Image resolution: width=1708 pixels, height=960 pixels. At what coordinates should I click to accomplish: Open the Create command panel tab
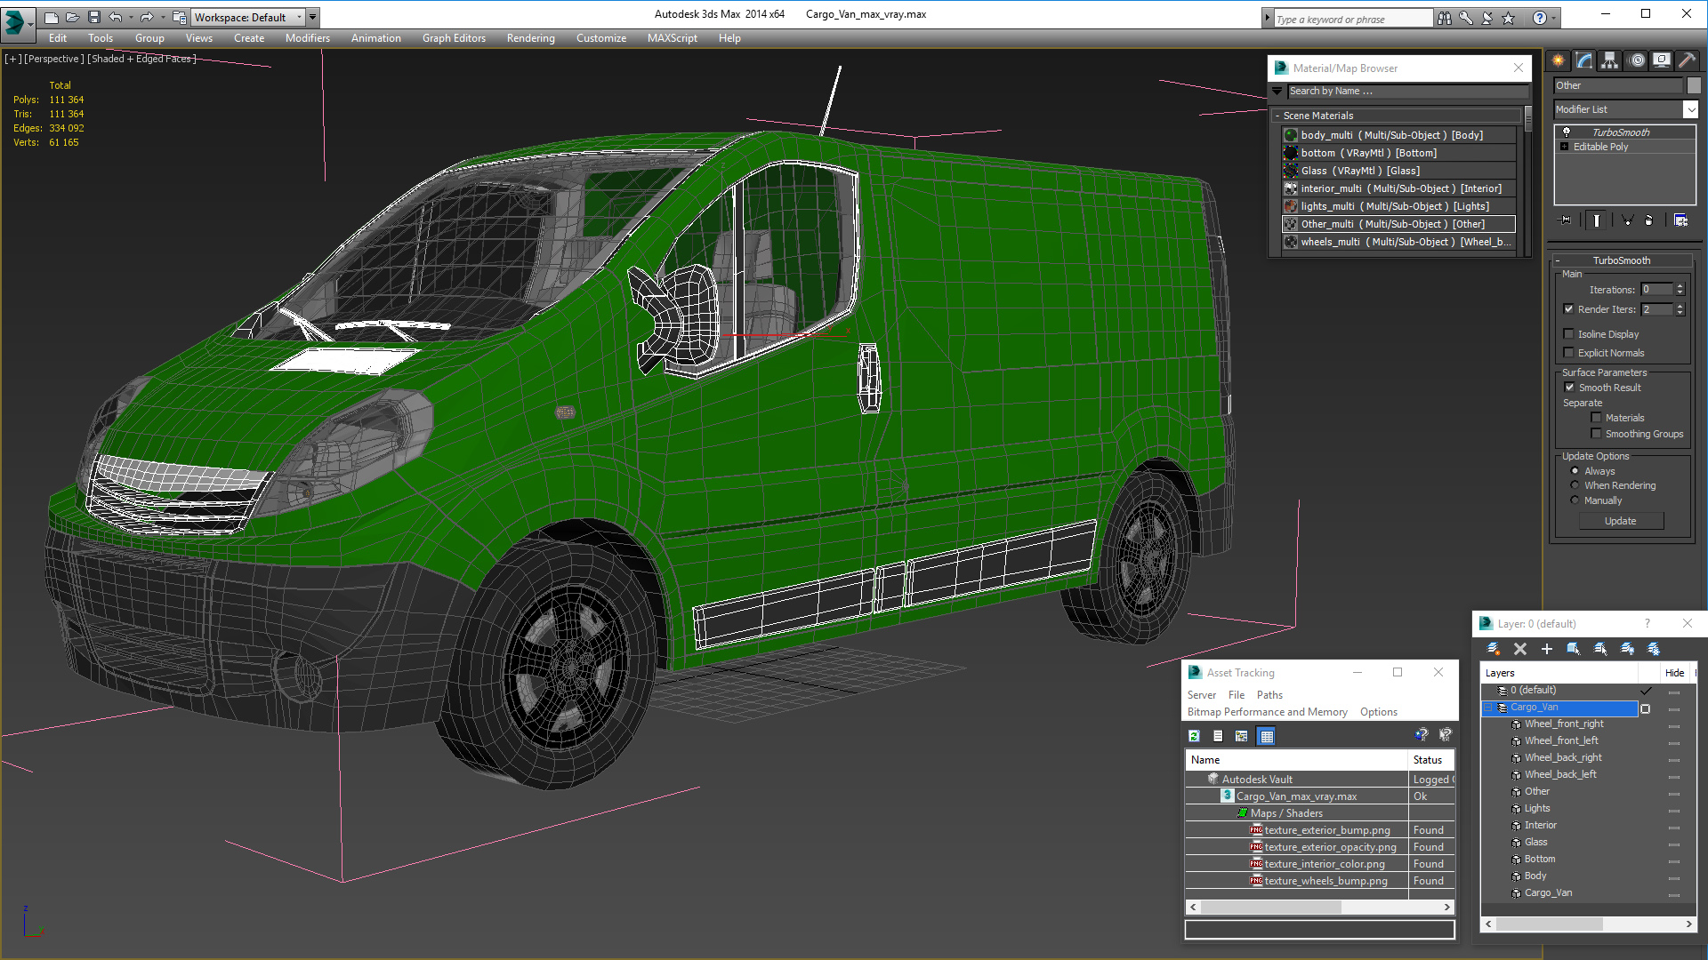click(x=1559, y=60)
